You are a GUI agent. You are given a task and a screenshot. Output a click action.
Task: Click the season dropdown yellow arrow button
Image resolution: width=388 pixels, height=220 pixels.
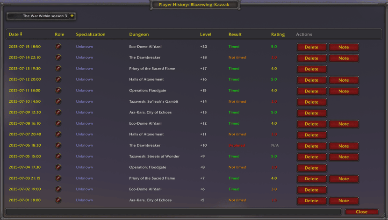tap(72, 16)
